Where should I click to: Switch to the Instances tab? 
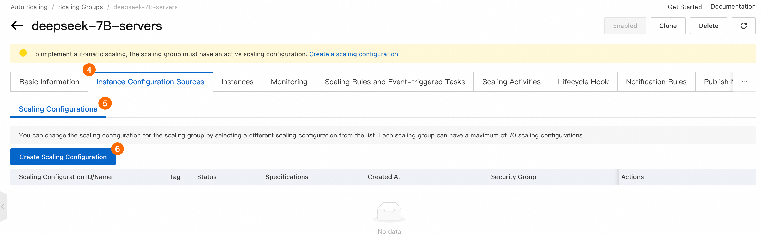tap(237, 82)
